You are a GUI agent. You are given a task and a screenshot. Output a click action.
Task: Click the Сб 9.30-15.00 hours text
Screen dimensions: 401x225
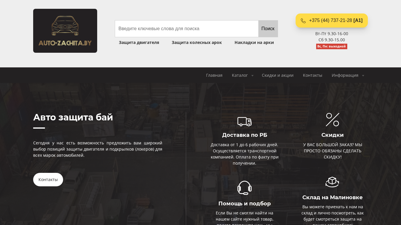tap(332, 40)
